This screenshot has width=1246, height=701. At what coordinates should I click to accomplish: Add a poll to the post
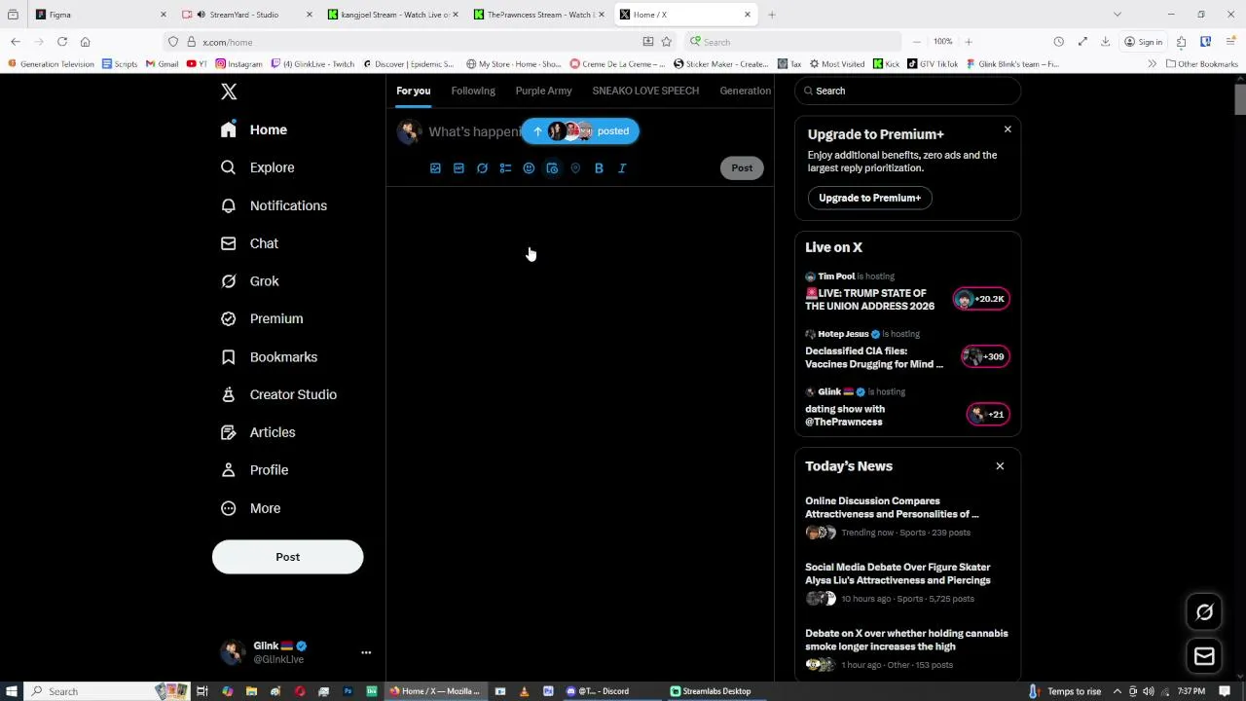click(505, 168)
